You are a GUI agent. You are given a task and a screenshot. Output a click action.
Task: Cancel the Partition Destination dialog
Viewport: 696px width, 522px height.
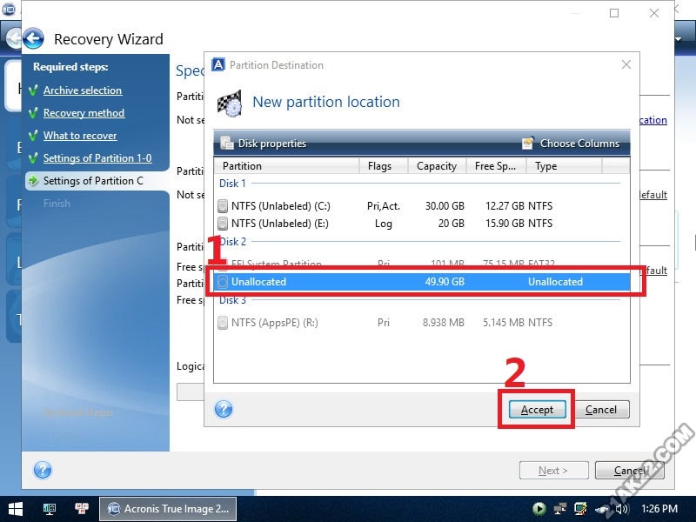click(600, 409)
